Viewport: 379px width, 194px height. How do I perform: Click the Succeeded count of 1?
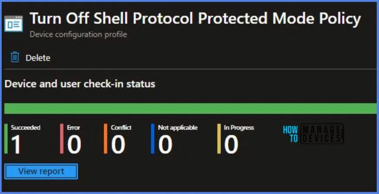(x=16, y=145)
